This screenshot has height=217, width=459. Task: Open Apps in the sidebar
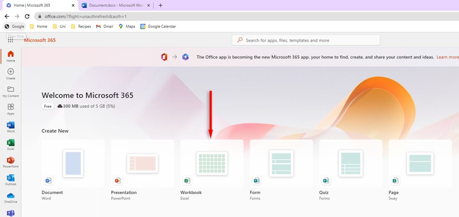(x=11, y=109)
